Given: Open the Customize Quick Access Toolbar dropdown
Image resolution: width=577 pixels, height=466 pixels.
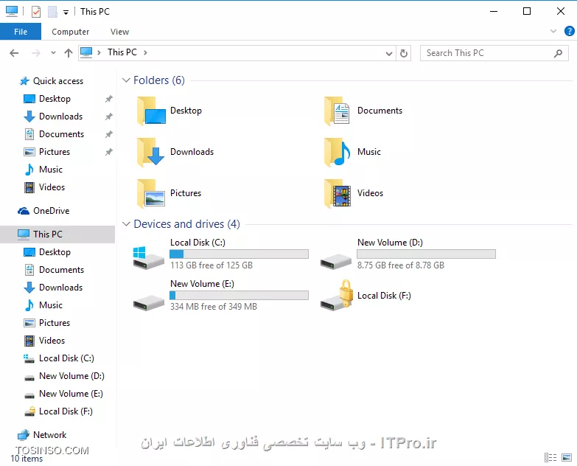Looking at the screenshot, I should [x=66, y=13].
